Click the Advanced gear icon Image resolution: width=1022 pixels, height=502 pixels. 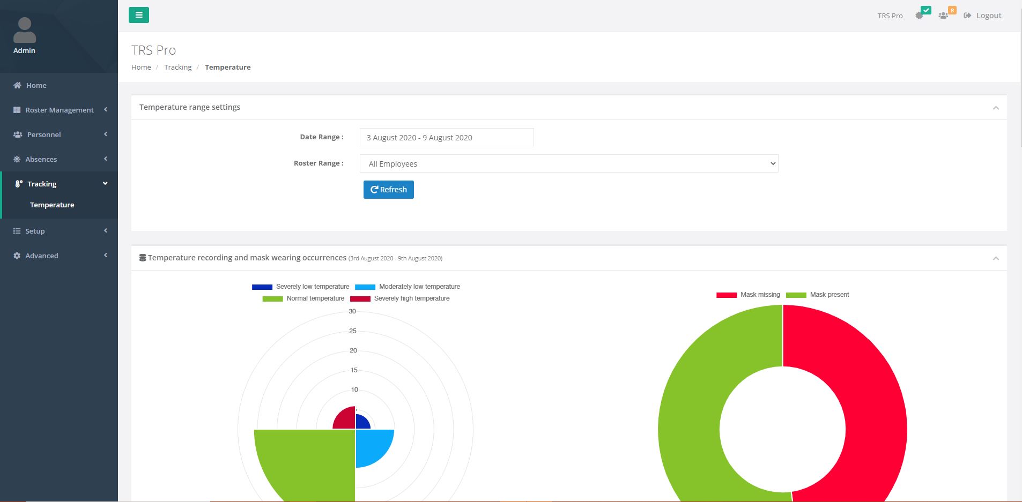17,256
